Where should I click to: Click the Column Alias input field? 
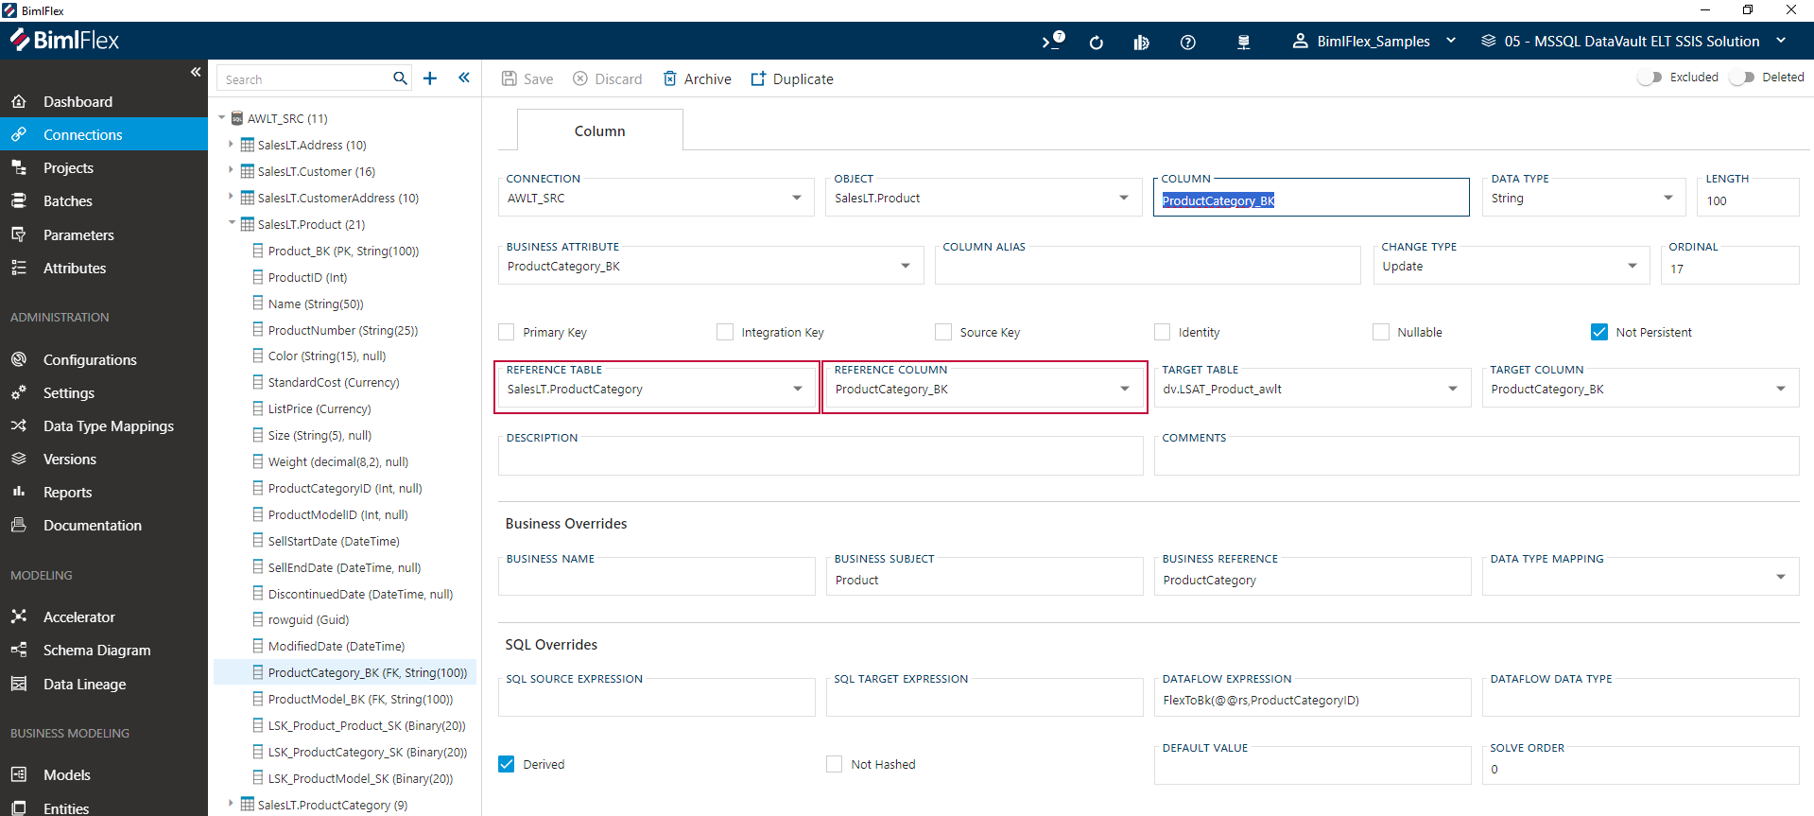click(1147, 269)
